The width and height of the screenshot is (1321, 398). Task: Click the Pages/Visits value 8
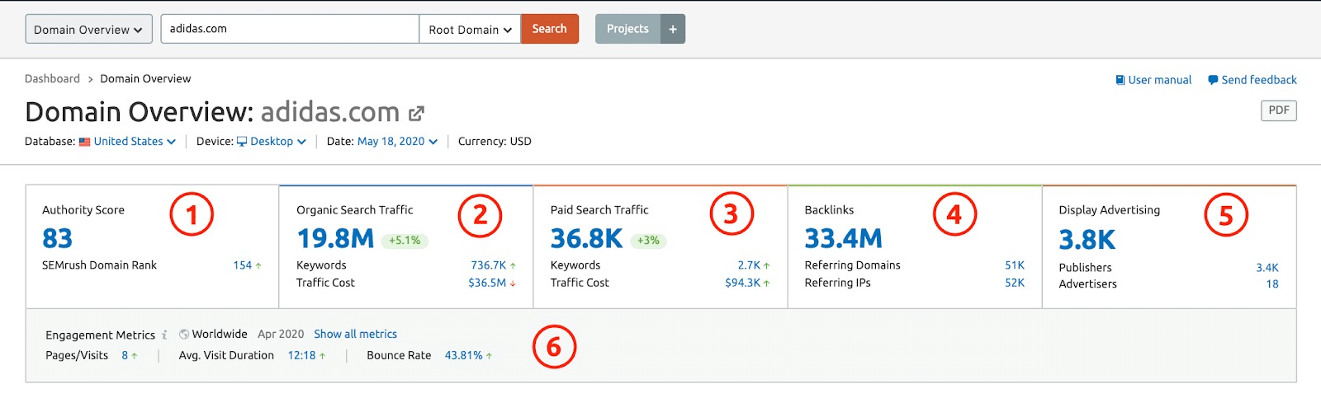tap(125, 355)
